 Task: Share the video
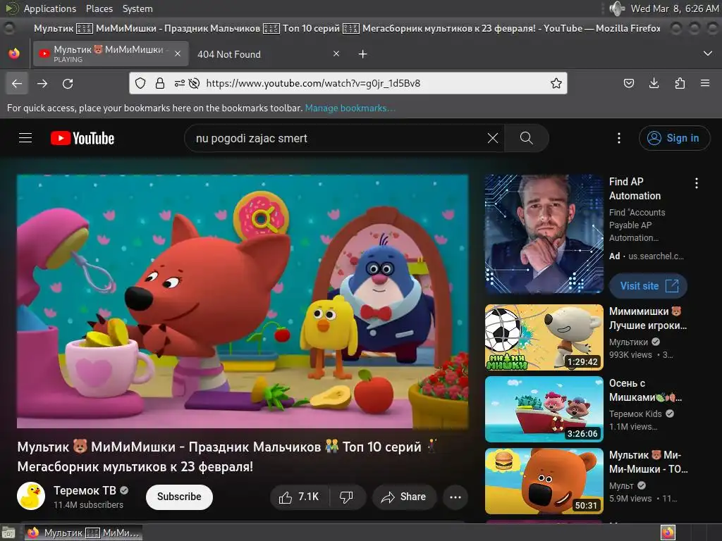click(404, 497)
